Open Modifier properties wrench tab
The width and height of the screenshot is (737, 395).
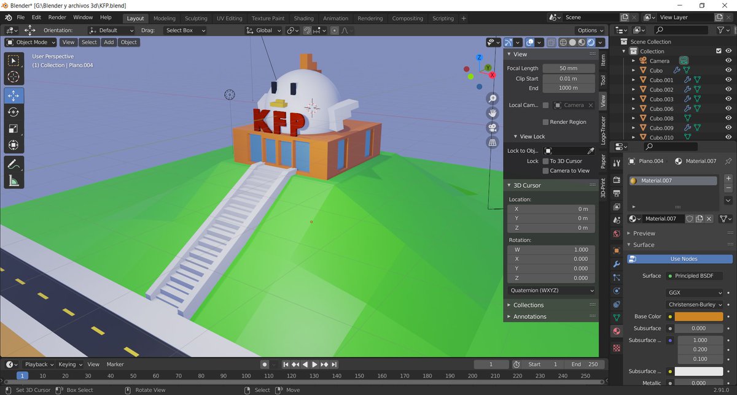point(617,264)
